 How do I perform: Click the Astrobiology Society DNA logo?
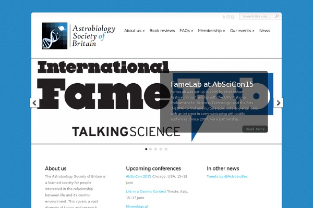pos(54,36)
